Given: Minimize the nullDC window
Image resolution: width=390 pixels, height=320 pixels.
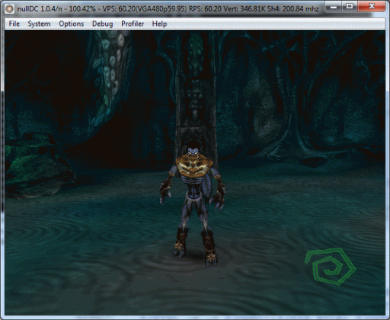Looking at the screenshot, I should coord(334,7).
